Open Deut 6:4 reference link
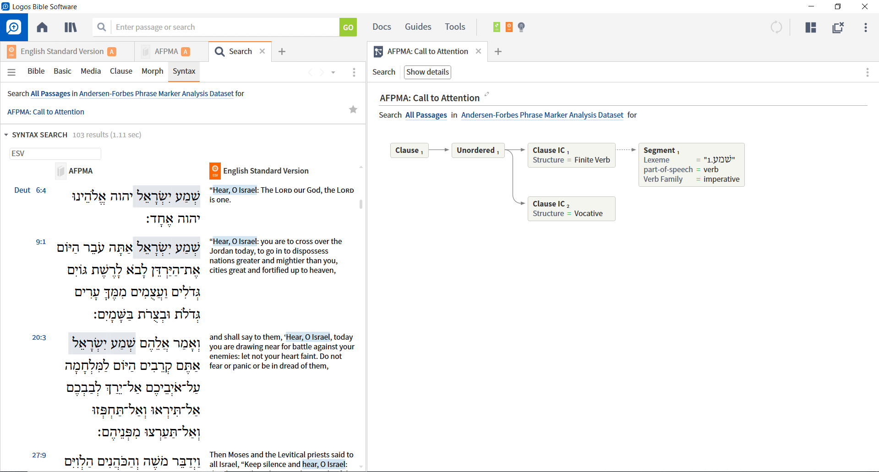879x472 pixels. [x=30, y=190]
